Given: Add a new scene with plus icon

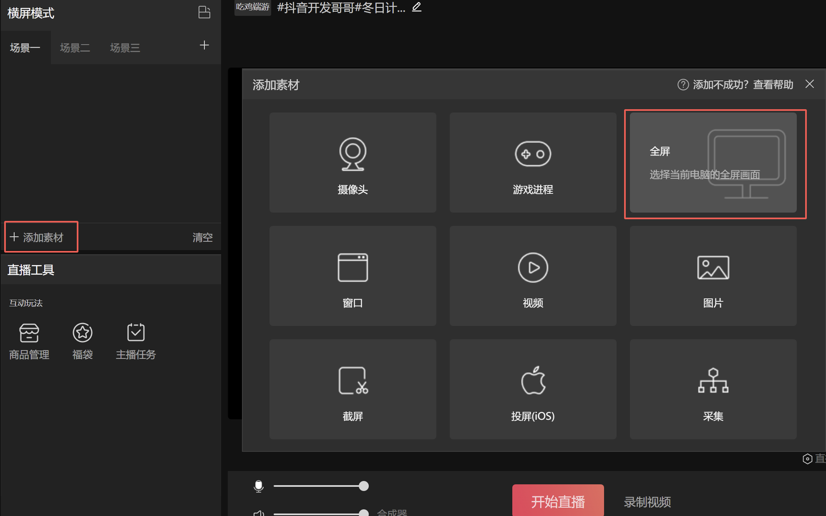Looking at the screenshot, I should pyautogui.click(x=204, y=45).
